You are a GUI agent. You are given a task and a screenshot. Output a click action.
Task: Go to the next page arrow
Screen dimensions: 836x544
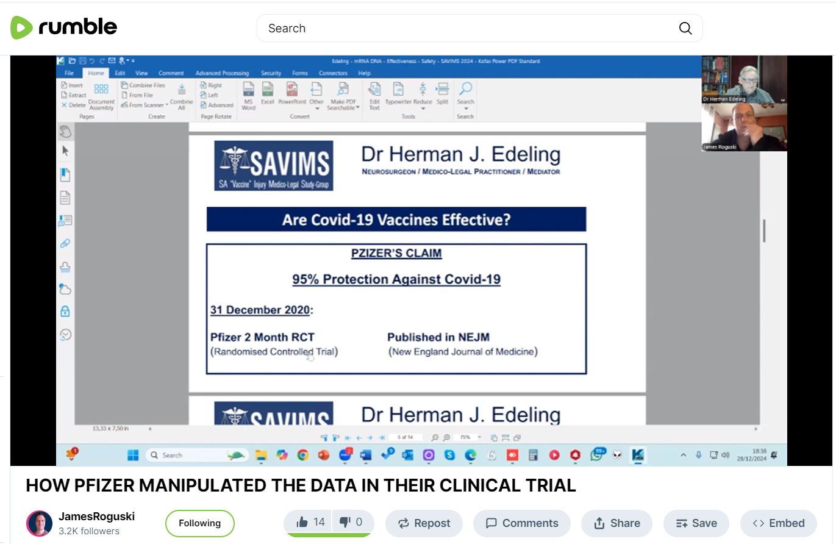click(370, 437)
